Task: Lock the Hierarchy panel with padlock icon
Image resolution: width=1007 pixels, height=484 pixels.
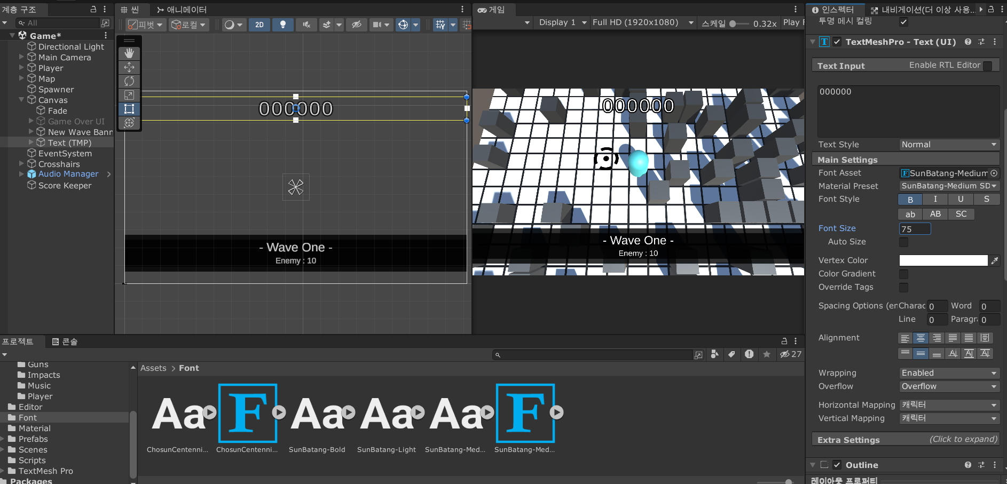Action: [x=93, y=9]
